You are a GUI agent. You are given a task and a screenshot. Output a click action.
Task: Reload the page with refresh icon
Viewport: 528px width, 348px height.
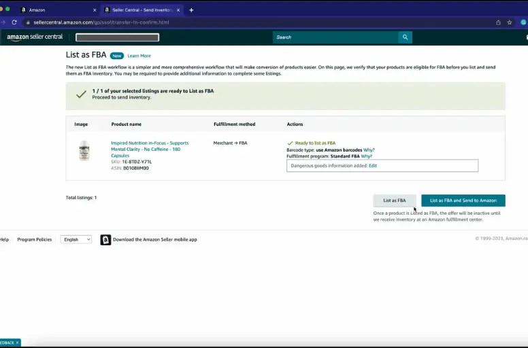tap(14, 22)
